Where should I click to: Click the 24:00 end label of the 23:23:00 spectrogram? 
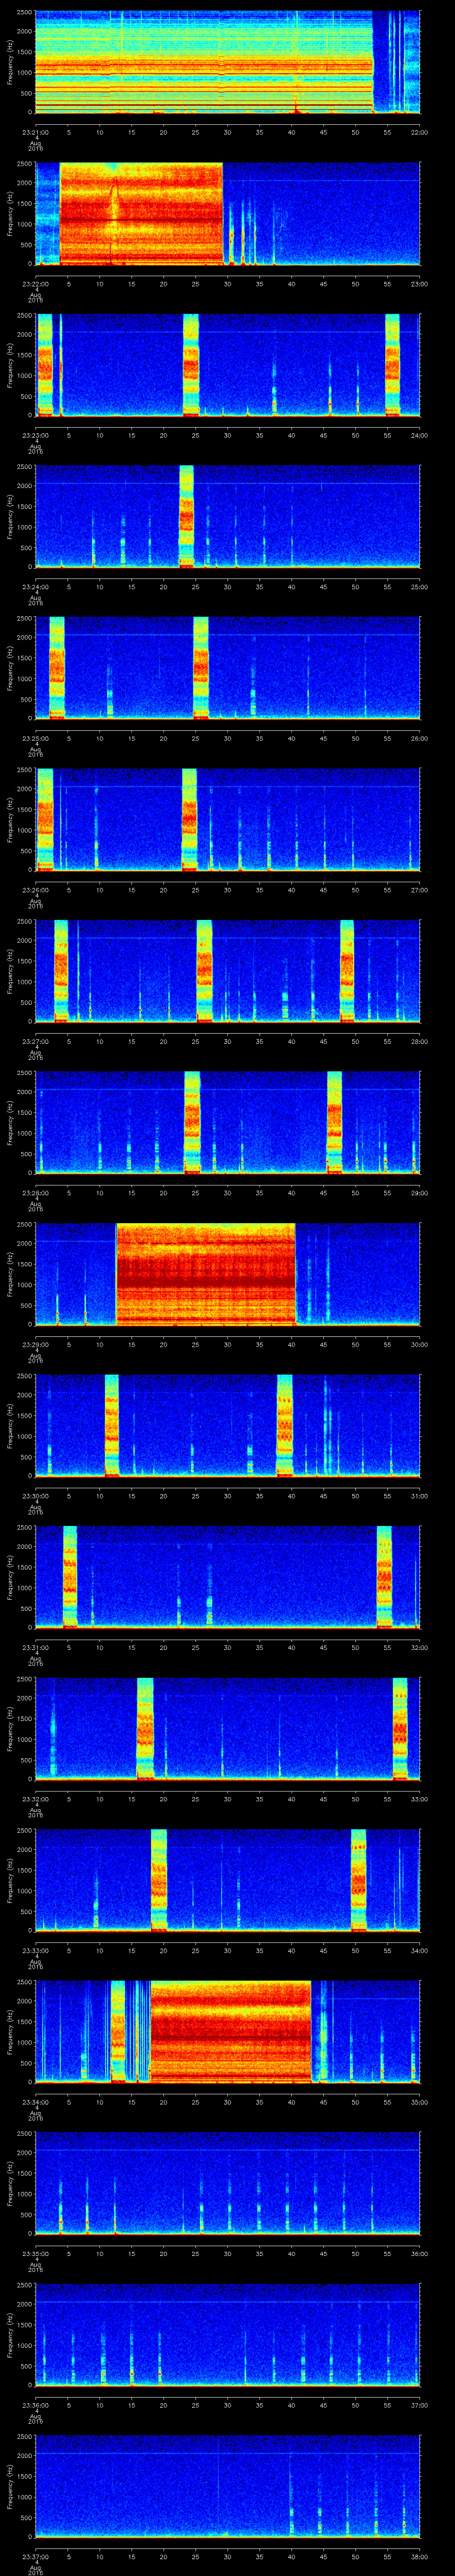point(419,435)
